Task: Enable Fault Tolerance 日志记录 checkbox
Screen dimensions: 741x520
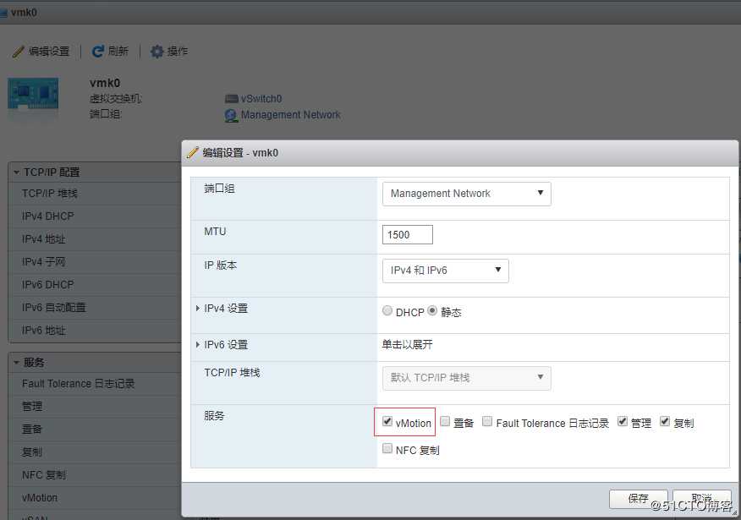Action: click(487, 421)
